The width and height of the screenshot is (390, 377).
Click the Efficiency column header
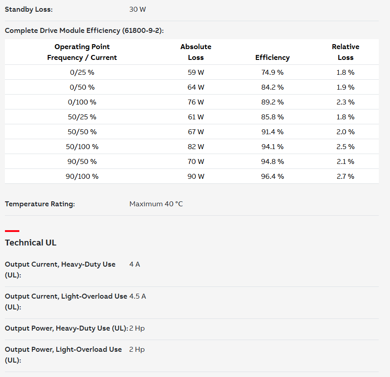(x=272, y=58)
